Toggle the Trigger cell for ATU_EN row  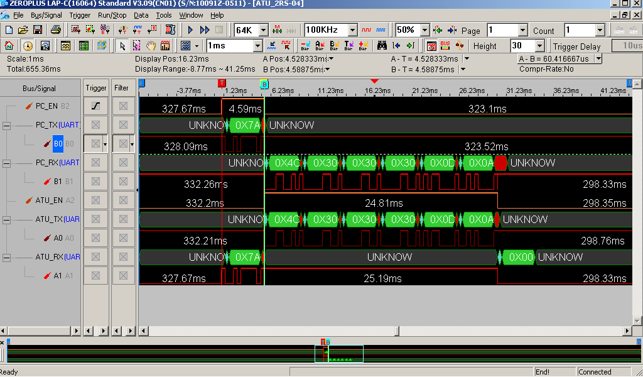95,200
